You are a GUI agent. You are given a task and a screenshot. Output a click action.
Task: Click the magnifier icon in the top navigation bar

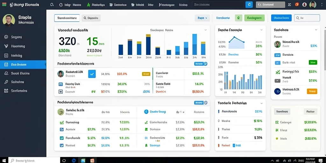point(52,4)
